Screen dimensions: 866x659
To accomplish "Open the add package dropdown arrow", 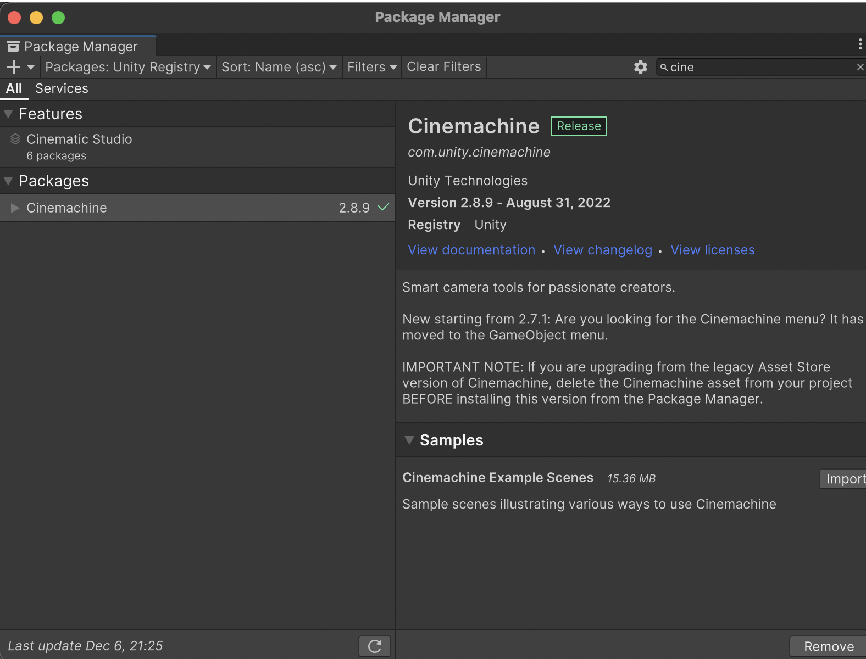I will pyautogui.click(x=31, y=67).
